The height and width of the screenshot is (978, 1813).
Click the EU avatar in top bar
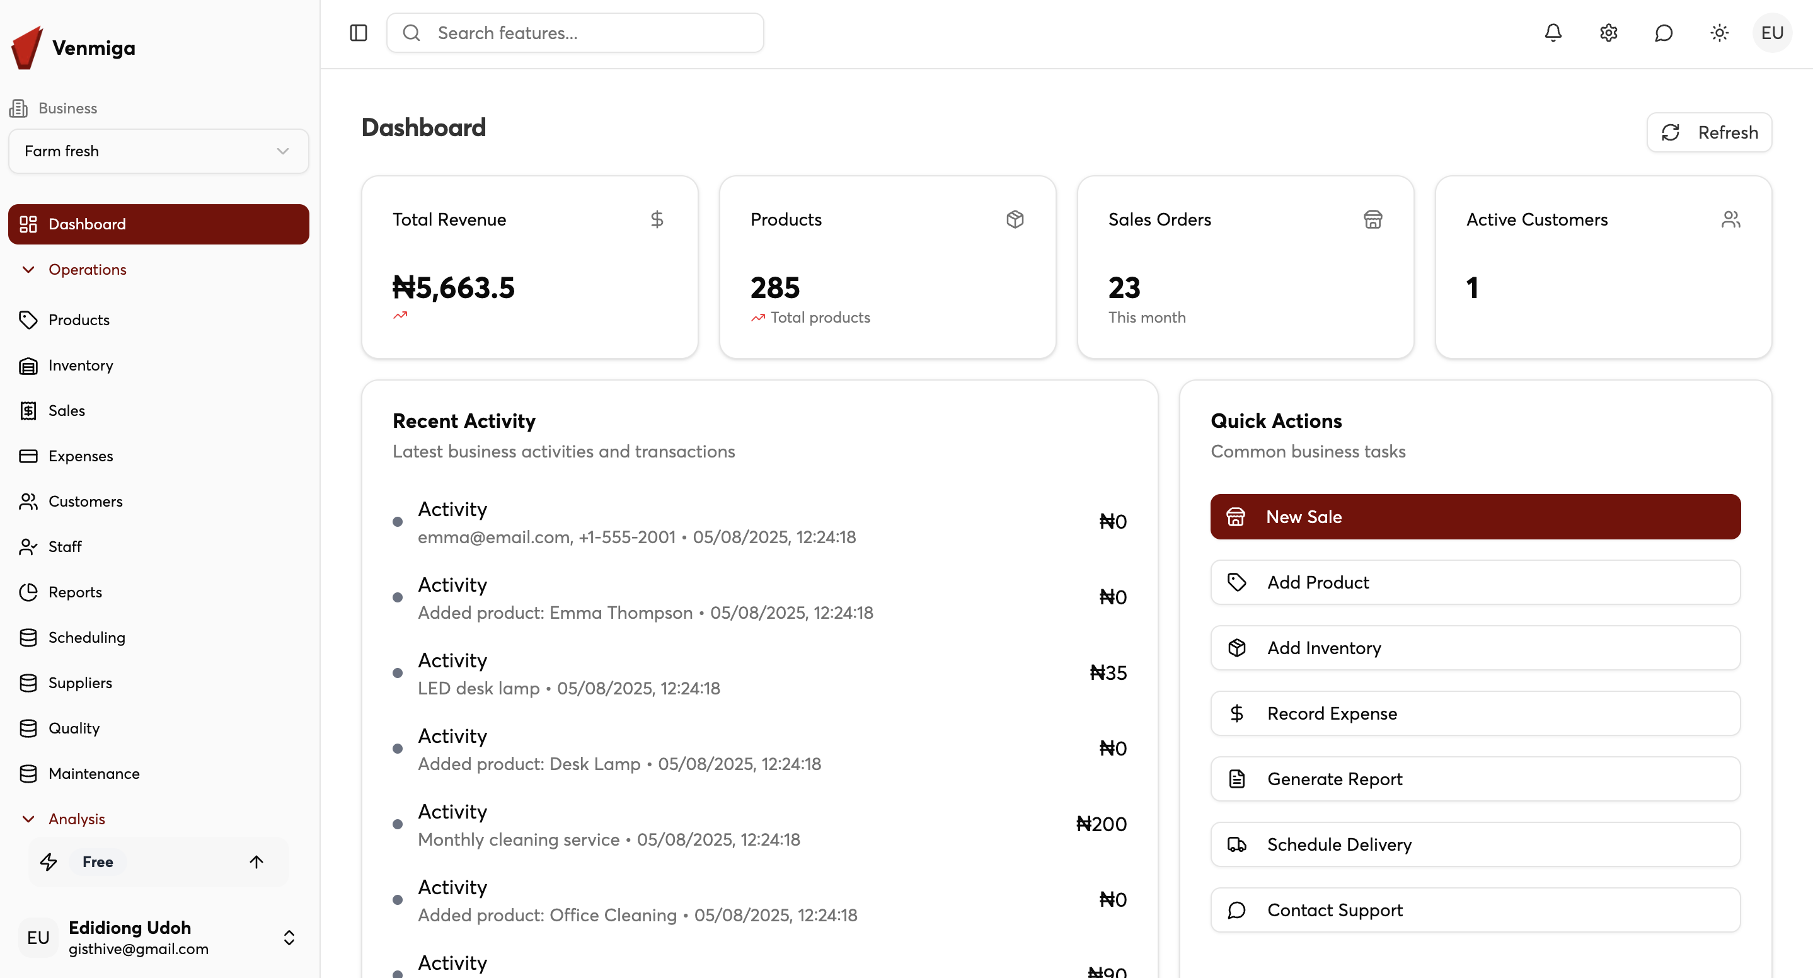[x=1771, y=33]
